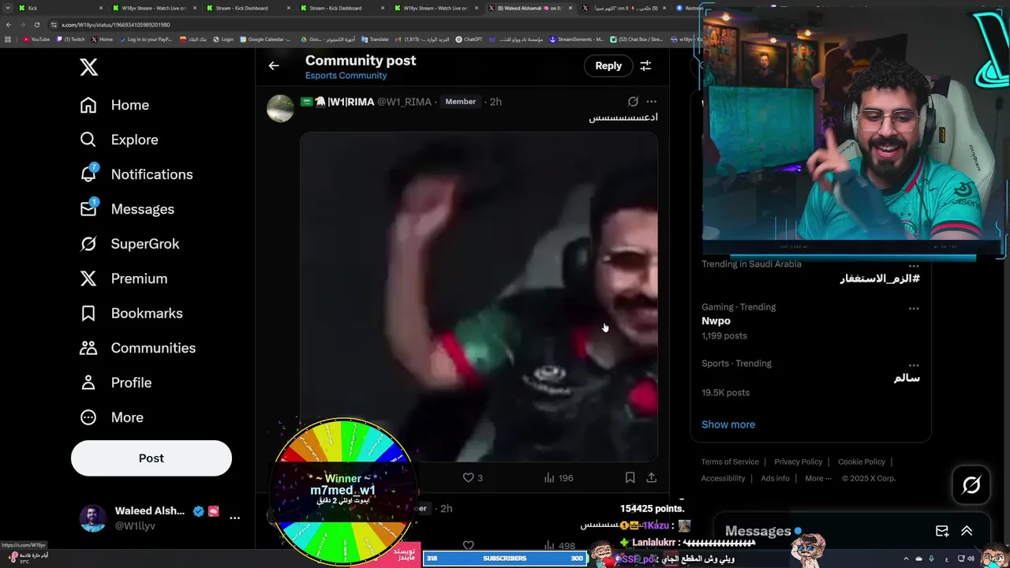Like the post with 3 likes
The height and width of the screenshot is (568, 1010).
coord(472,478)
